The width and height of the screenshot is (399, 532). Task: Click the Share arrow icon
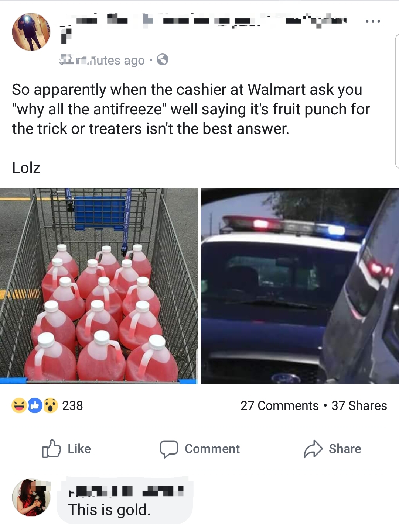click(313, 449)
